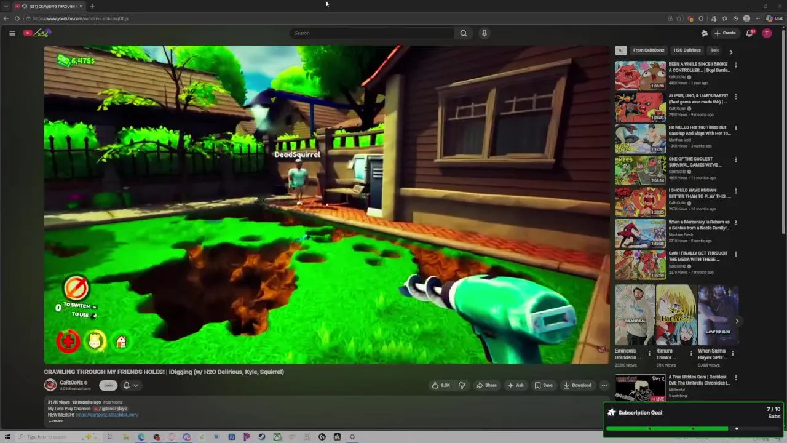Viewport: 787px width, 443px height.
Task: Click the Share button under video
Action: pyautogui.click(x=486, y=385)
